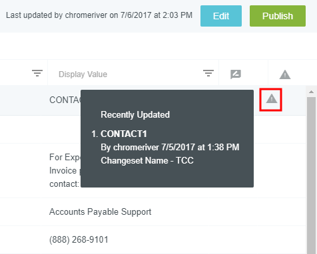Viewport: 317px width, 254px height.
Task: Publish the changes with green button
Action: coord(278,16)
